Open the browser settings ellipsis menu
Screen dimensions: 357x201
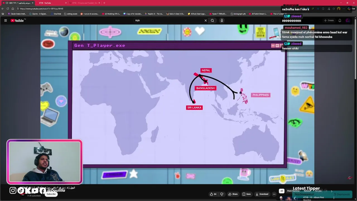[344, 9]
